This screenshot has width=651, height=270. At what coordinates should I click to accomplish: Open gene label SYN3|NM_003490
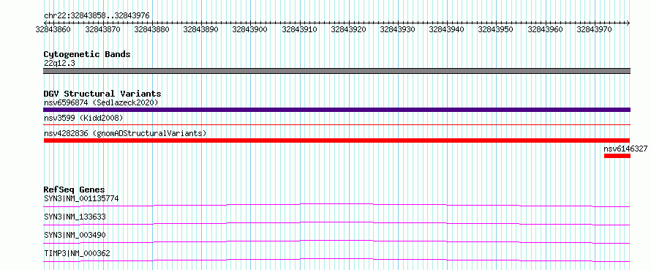pos(75,235)
